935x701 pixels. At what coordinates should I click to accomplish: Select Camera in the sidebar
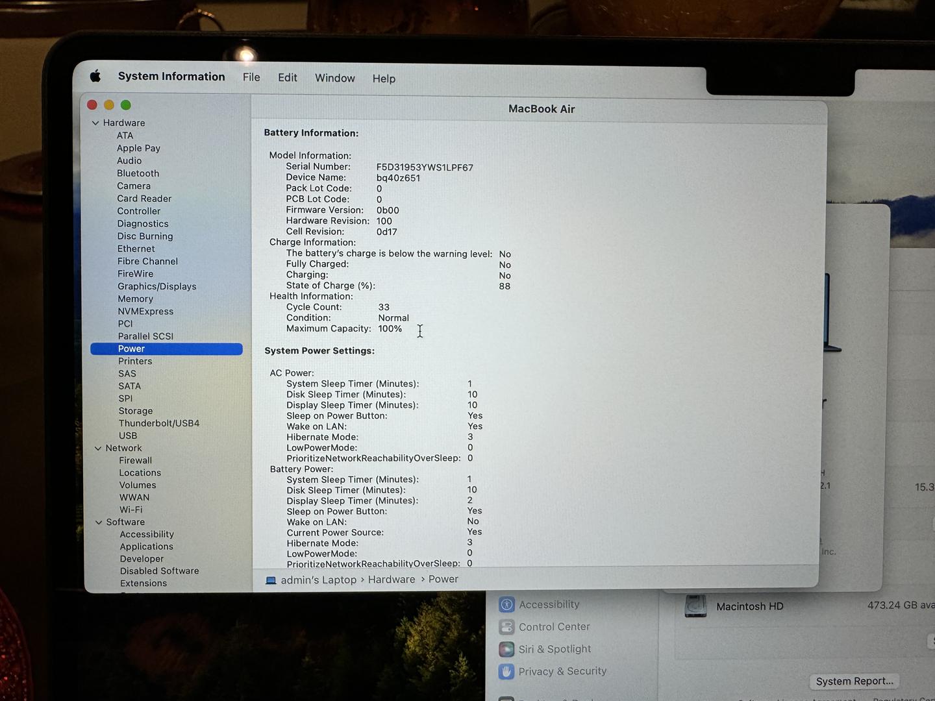coord(134,186)
